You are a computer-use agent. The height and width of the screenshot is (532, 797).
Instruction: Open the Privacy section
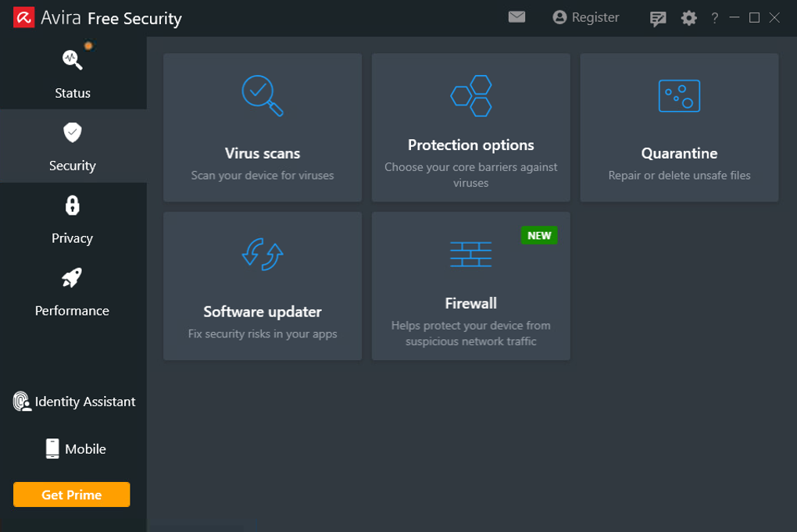coord(72,220)
